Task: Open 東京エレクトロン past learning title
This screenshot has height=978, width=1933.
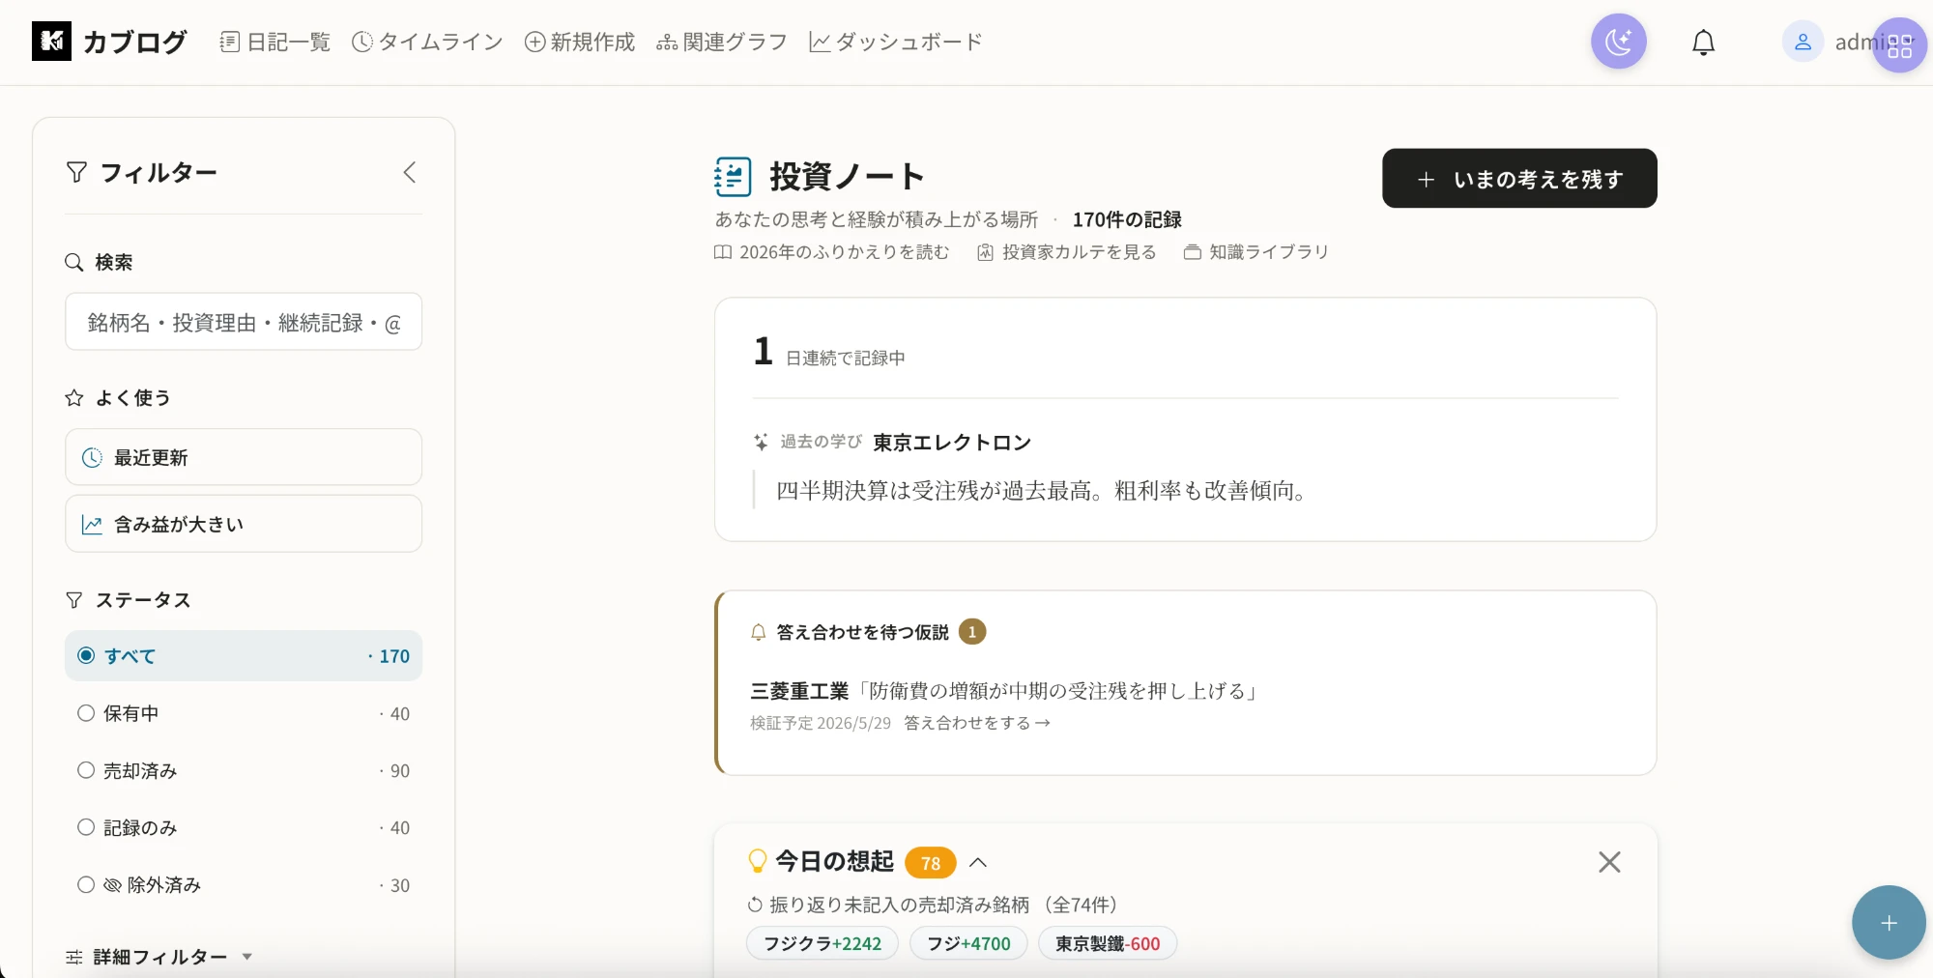Action: 952,443
